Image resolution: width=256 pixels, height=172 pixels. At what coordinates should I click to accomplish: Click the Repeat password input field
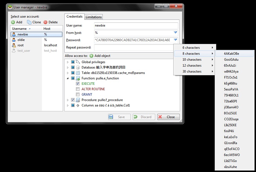click(x=134, y=47)
